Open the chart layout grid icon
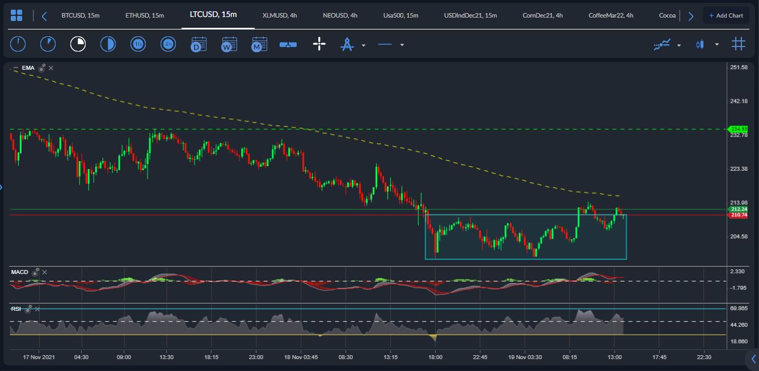Image resolution: width=759 pixels, height=371 pixels. tap(16, 15)
